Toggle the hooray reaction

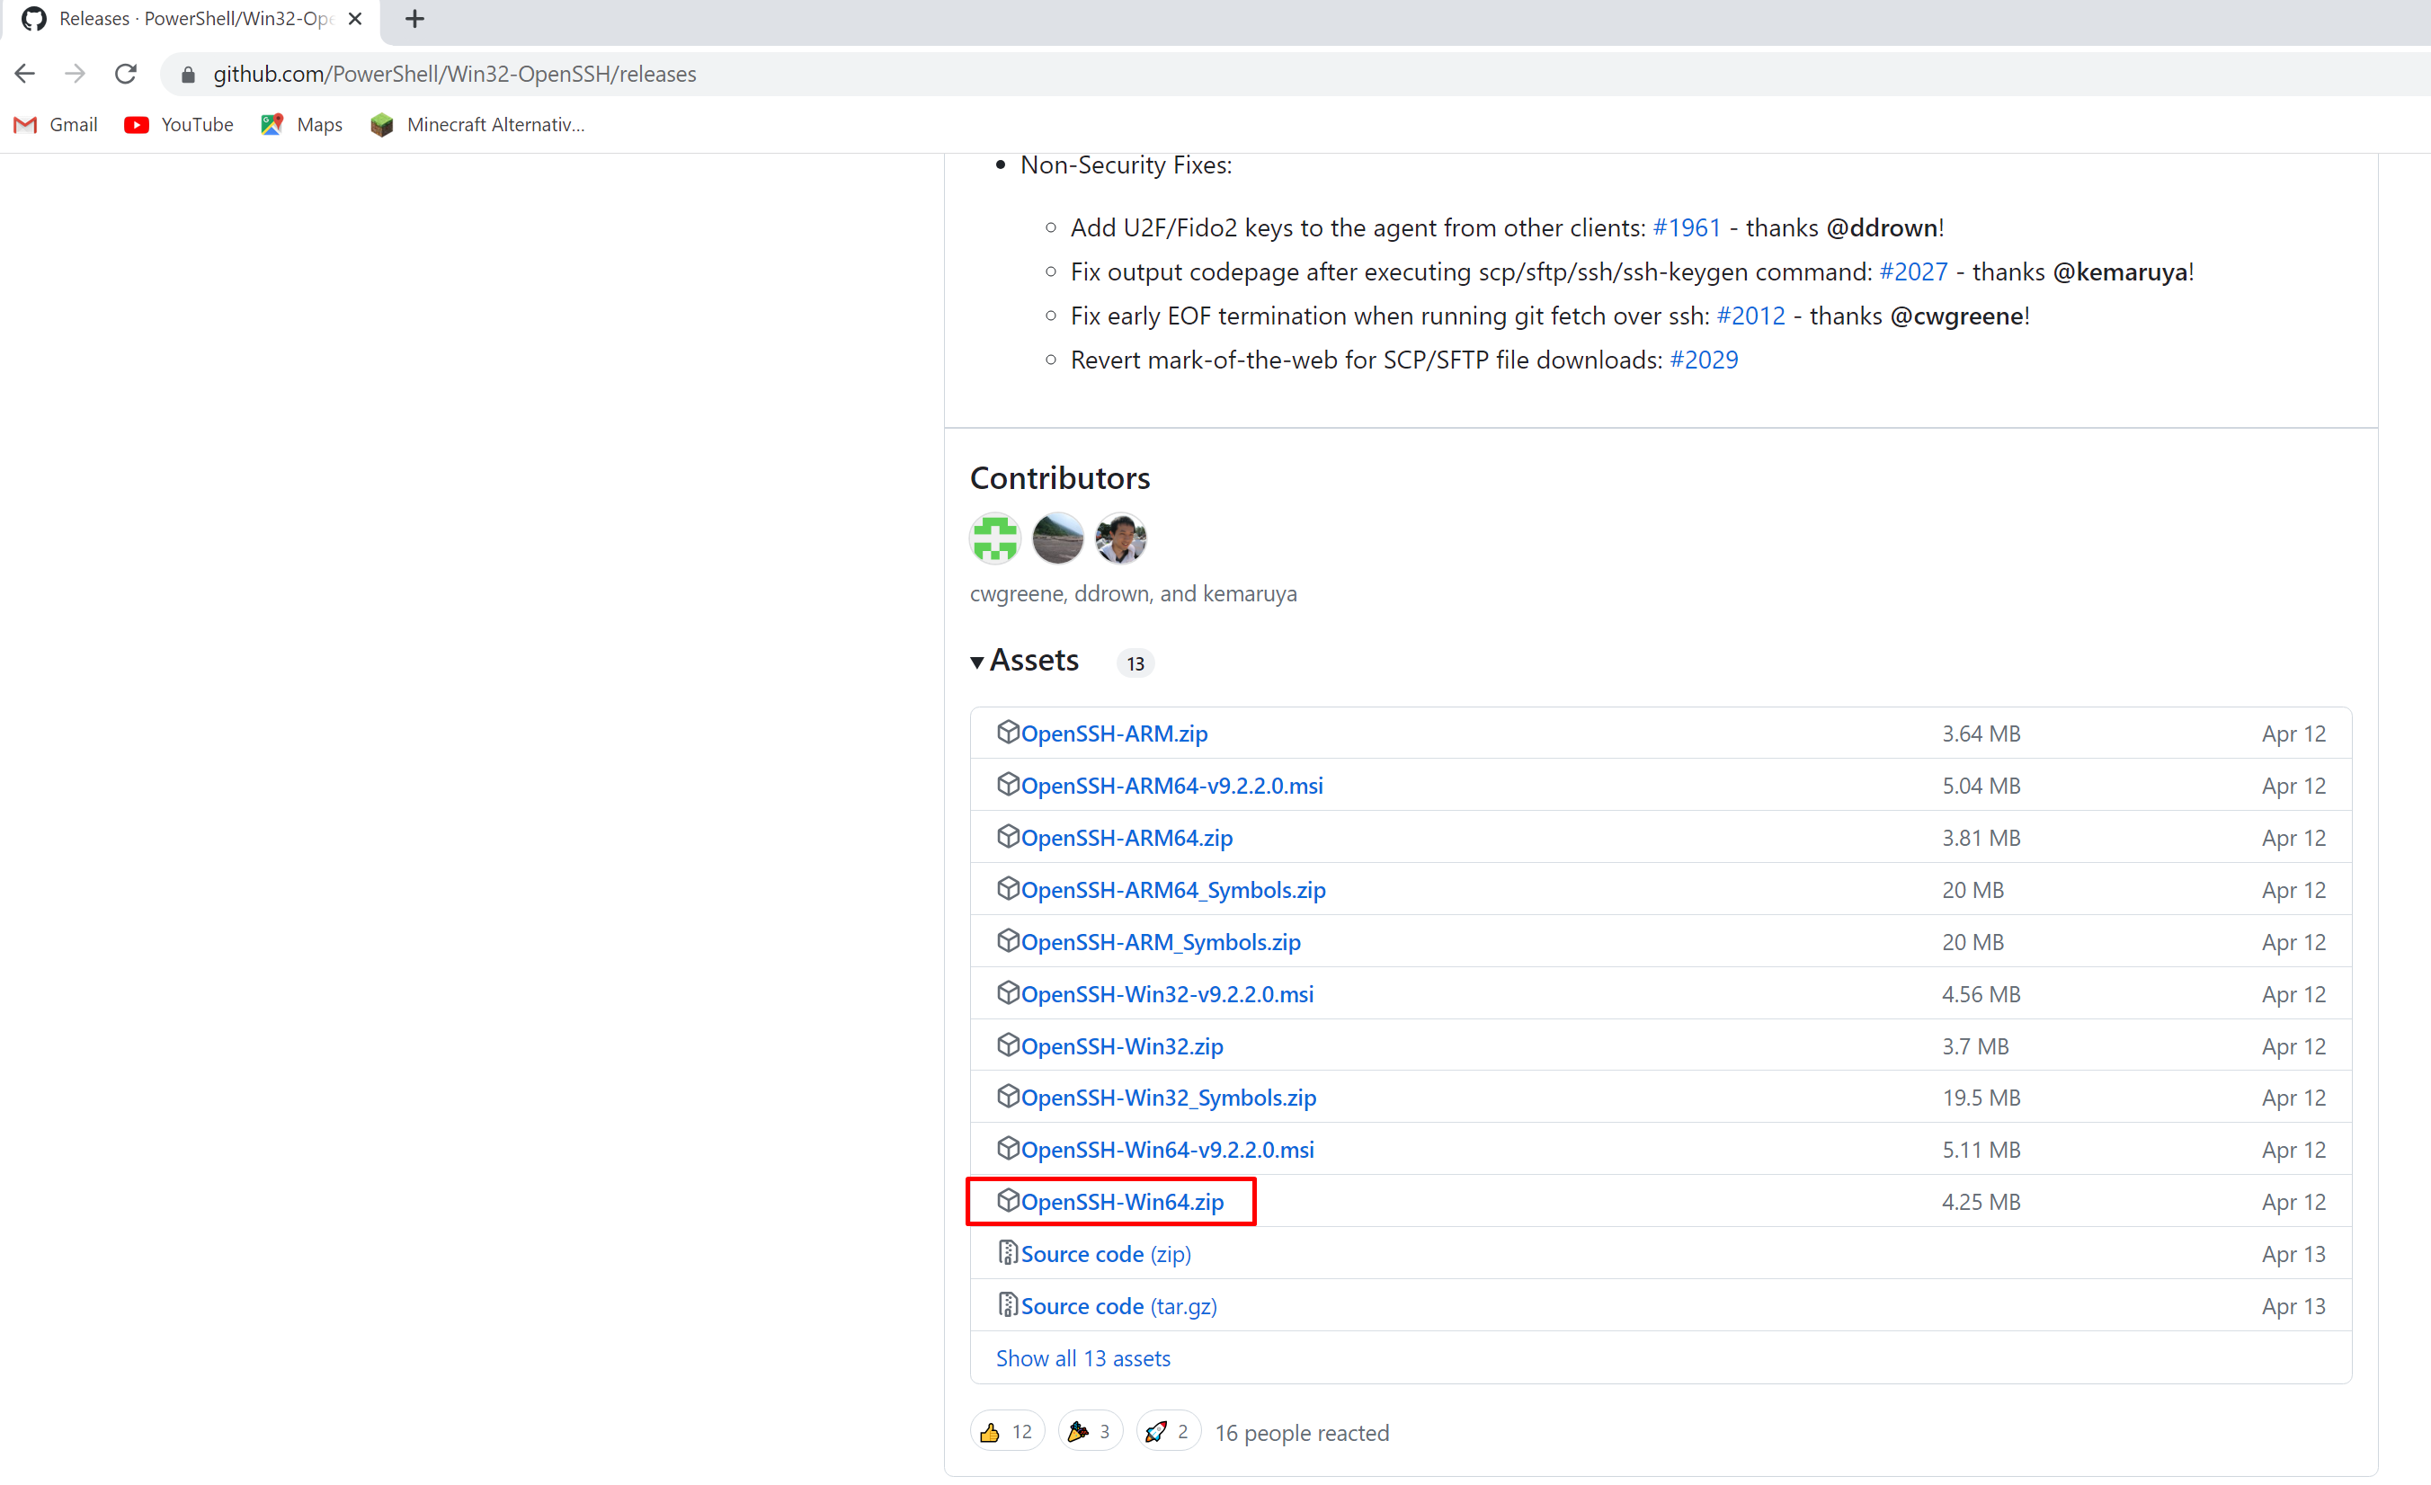[1088, 1432]
